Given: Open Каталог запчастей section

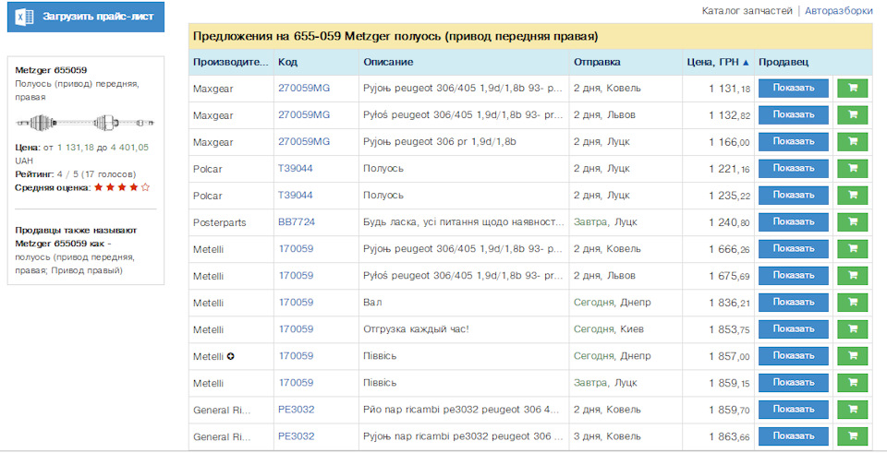Looking at the screenshot, I should tap(747, 11).
